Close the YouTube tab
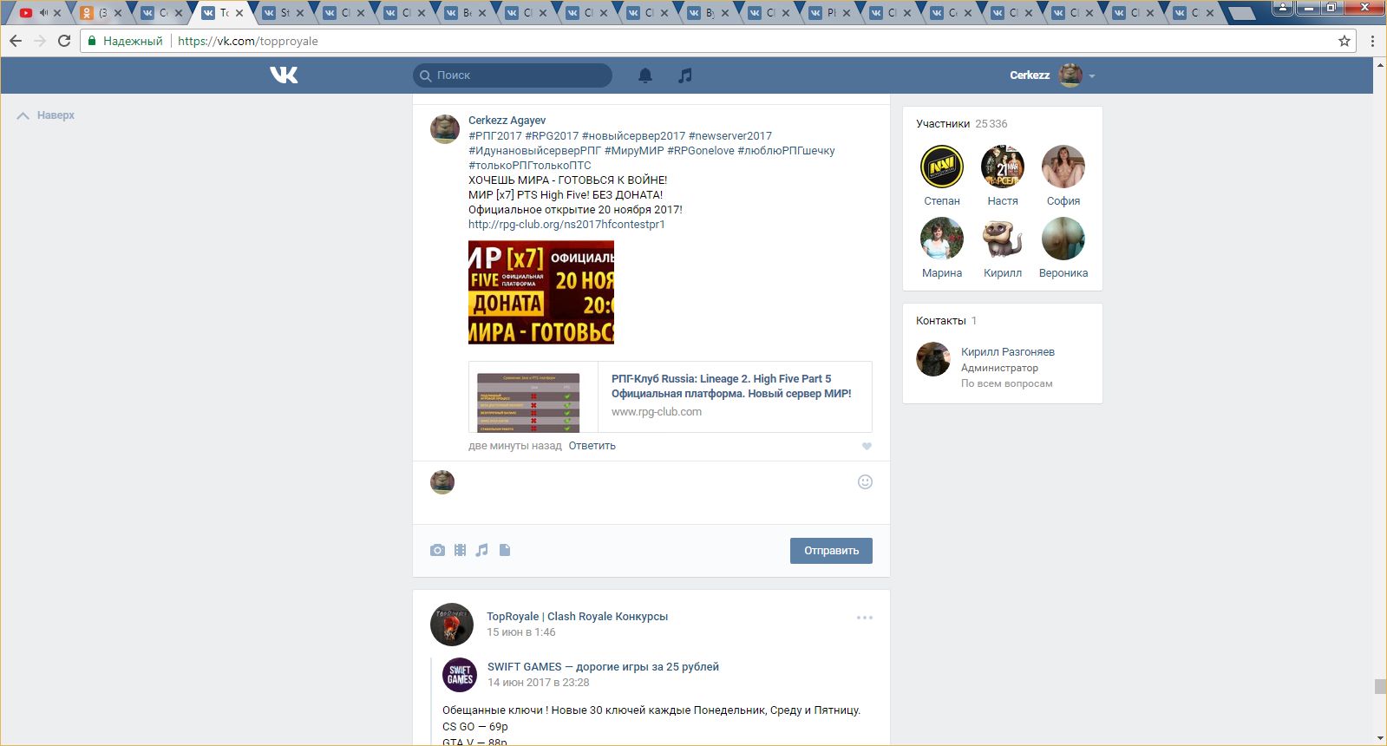The height and width of the screenshot is (746, 1387). pyautogui.click(x=57, y=13)
